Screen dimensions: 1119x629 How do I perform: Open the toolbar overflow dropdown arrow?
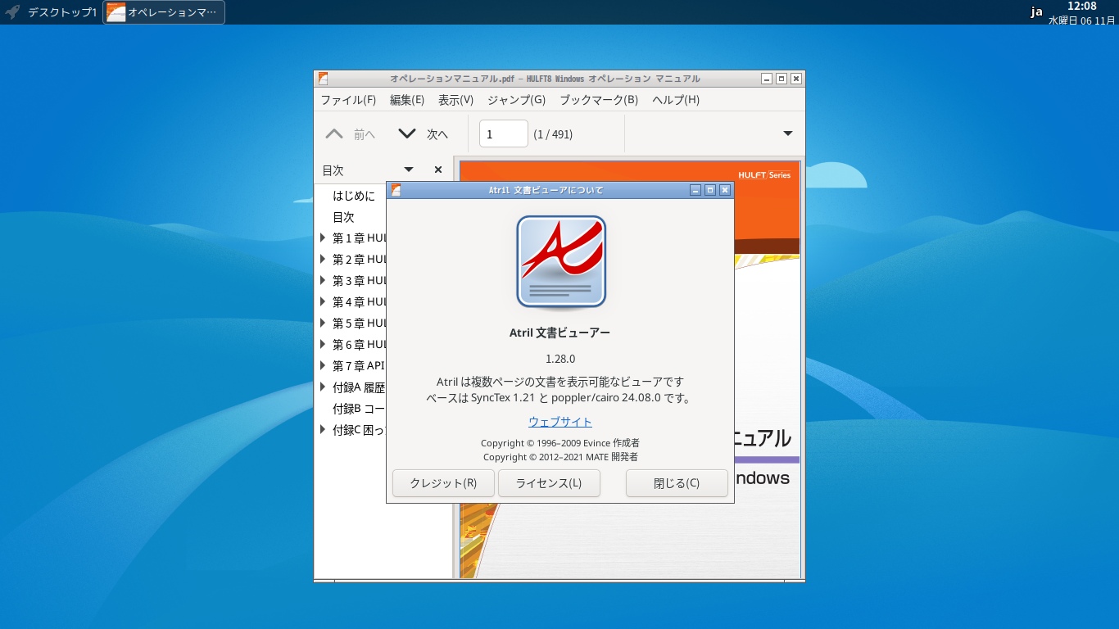tap(788, 133)
